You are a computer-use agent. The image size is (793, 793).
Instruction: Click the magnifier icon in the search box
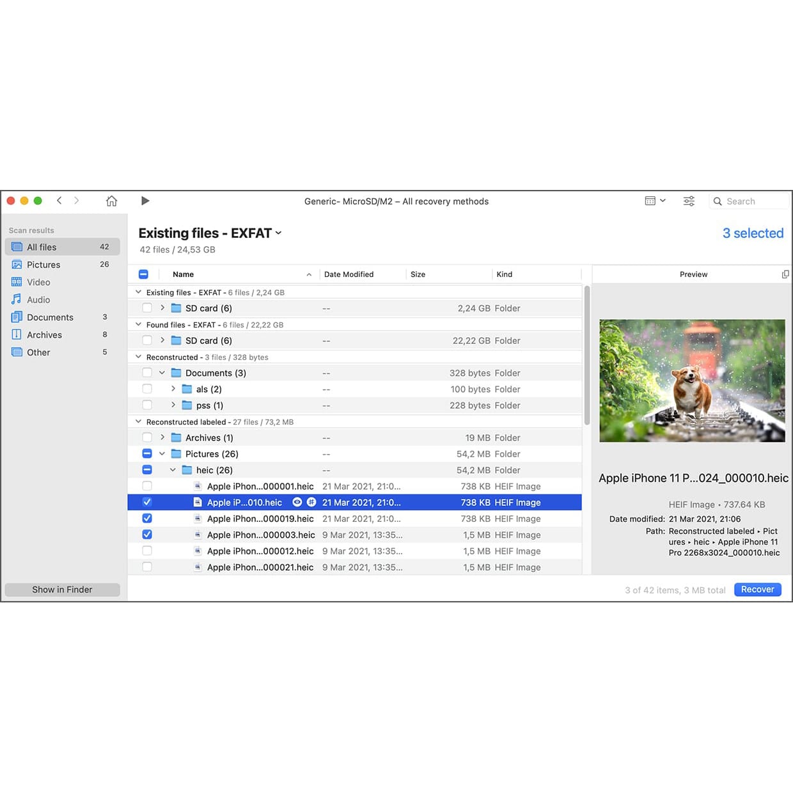(x=718, y=201)
